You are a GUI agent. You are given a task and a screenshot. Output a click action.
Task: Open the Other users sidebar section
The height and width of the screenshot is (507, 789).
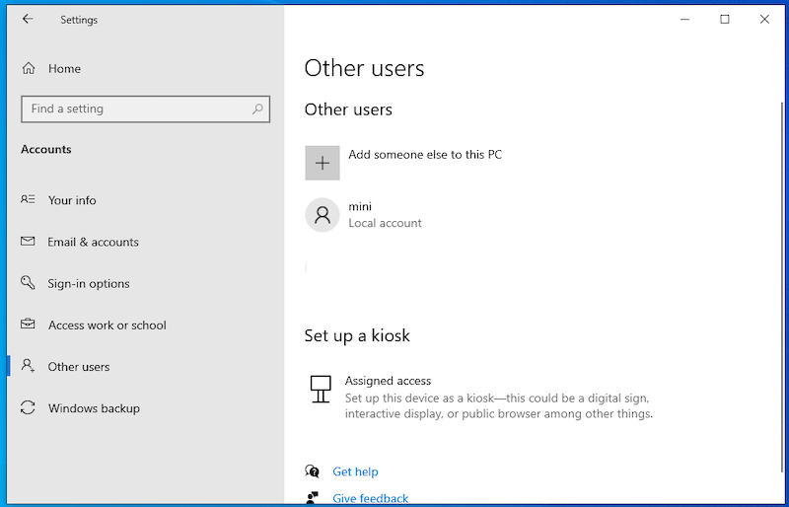(79, 367)
